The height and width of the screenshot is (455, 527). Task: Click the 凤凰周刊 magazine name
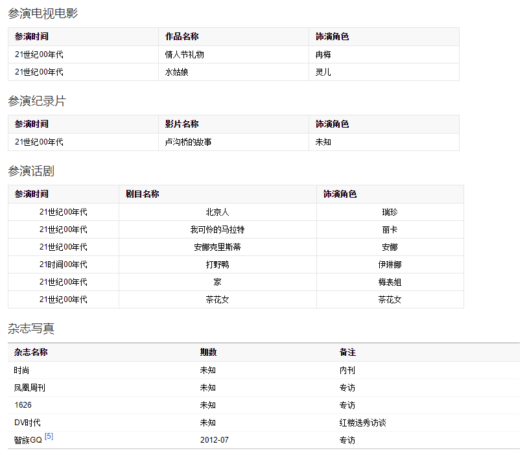(x=30, y=388)
